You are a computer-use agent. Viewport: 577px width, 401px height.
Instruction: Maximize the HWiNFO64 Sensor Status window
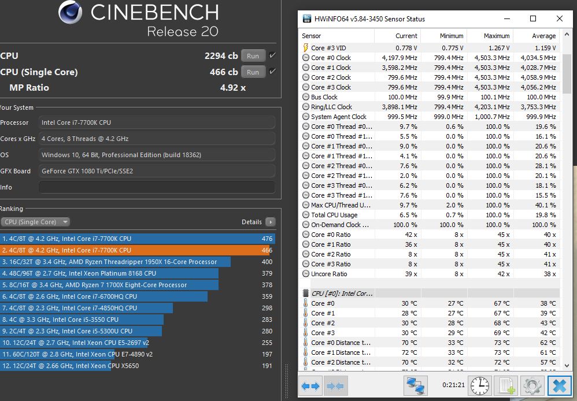[533, 18]
